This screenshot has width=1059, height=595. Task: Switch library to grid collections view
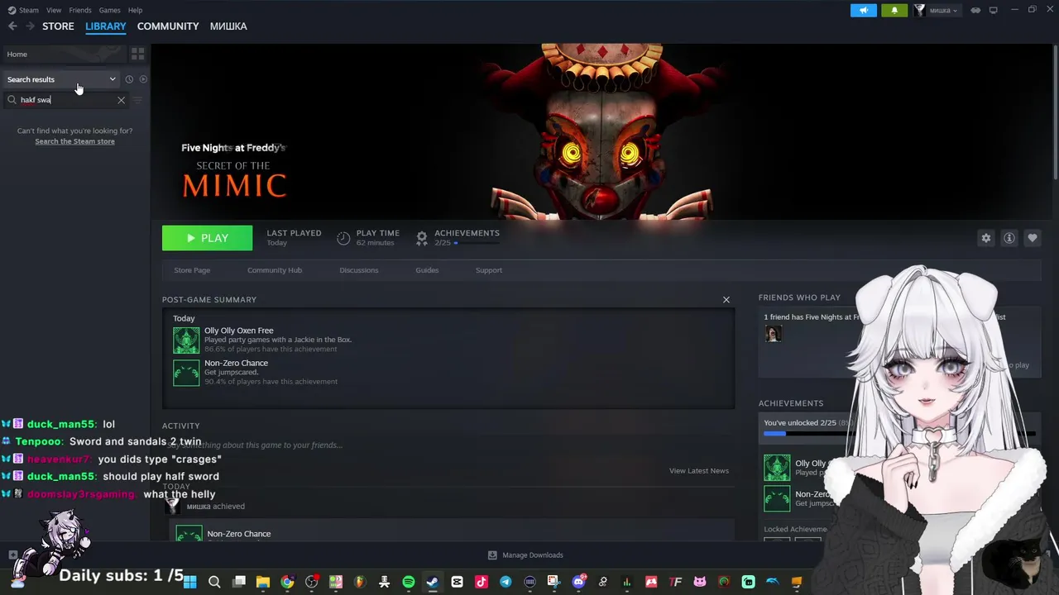tap(137, 54)
